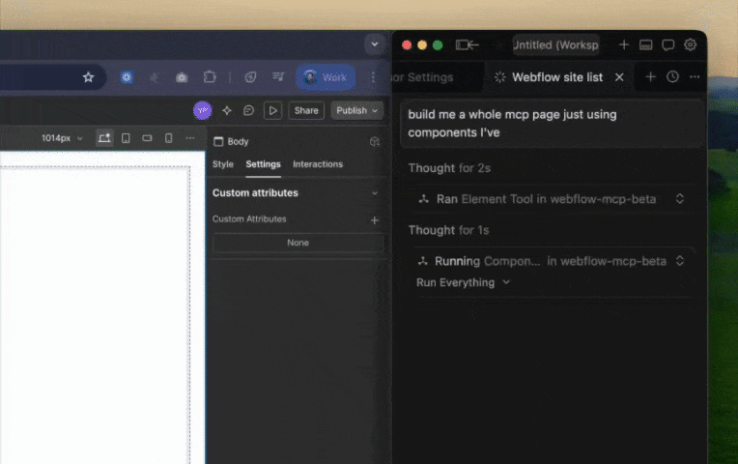The image size is (738, 464).
Task: Switch to the Settings chat tab
Action: point(423,77)
